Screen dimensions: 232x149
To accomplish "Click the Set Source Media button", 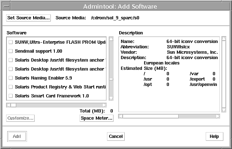I will 29,18.
